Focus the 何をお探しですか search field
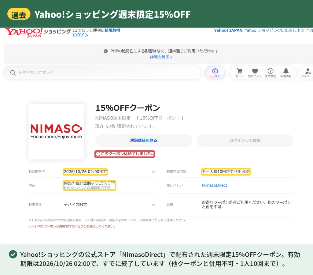313x275 pixels. [x=102, y=73]
